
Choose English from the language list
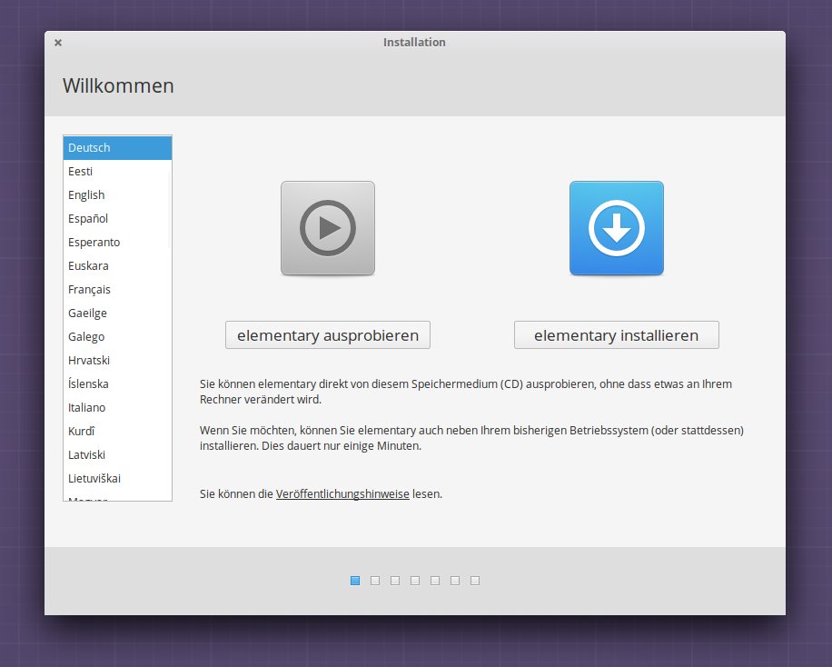(x=117, y=194)
